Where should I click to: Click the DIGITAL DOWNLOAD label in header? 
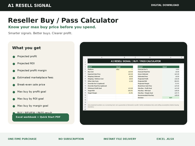pyautogui.click(x=165, y=5)
